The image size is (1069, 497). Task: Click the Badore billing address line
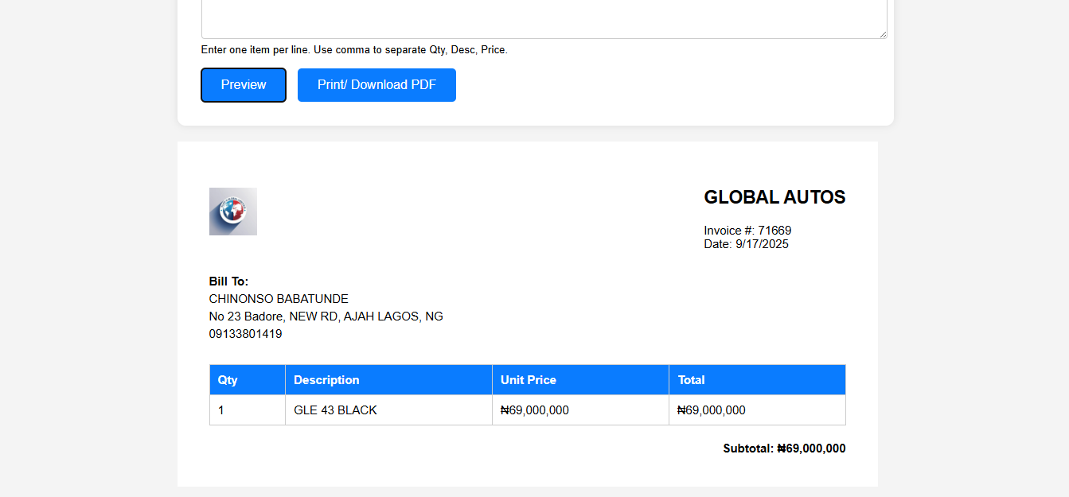pyautogui.click(x=326, y=316)
